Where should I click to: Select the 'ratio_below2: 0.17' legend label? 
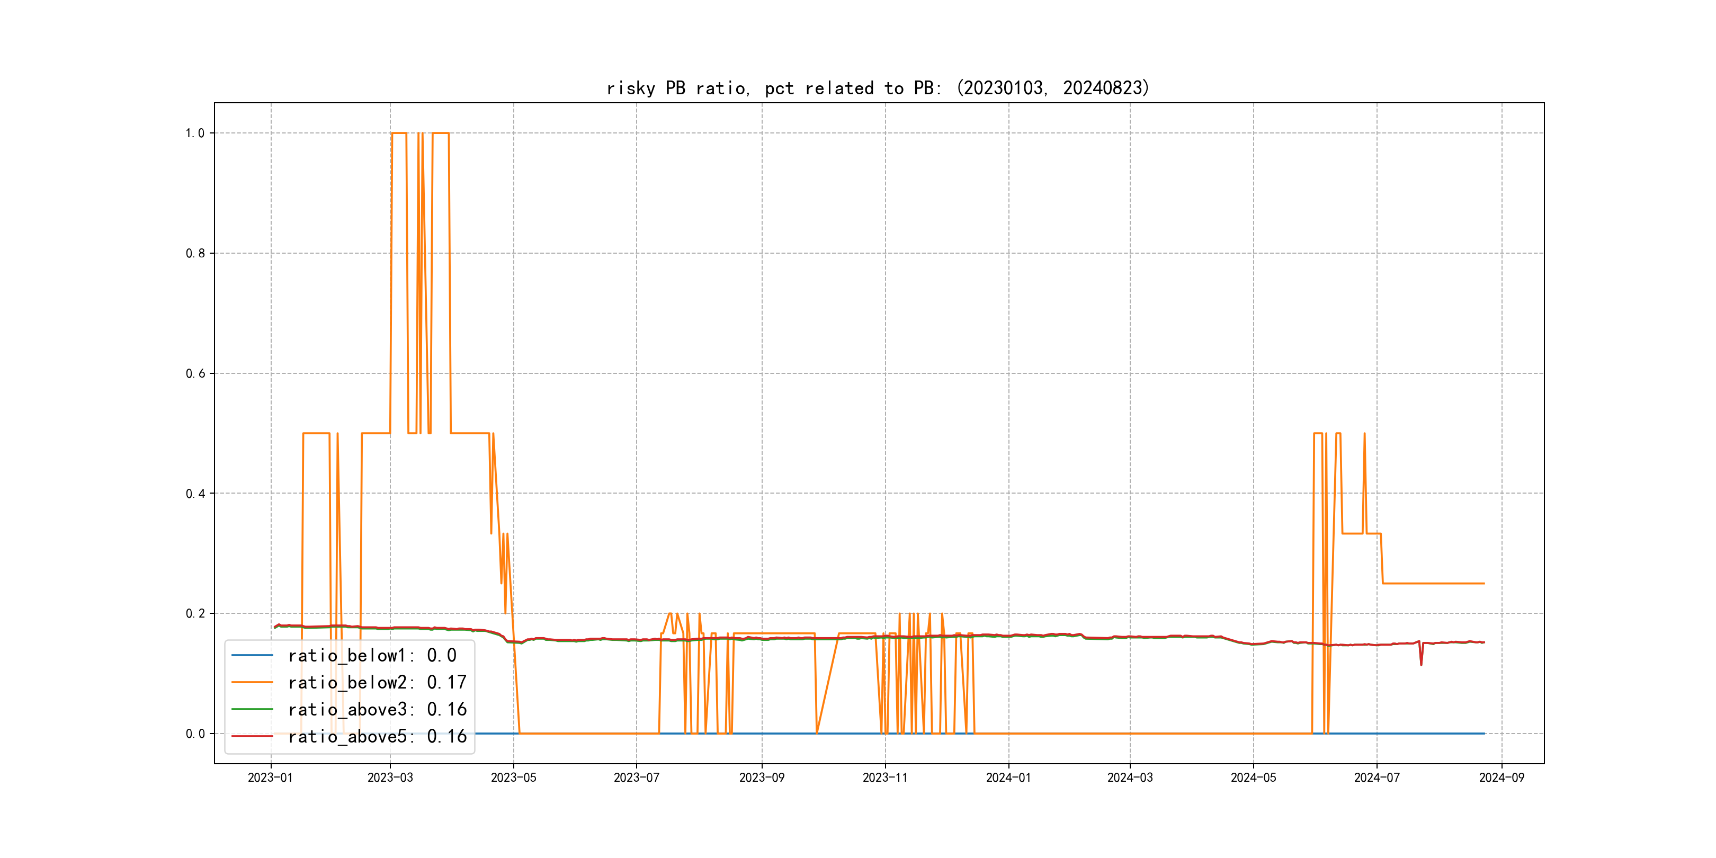pos(377,682)
